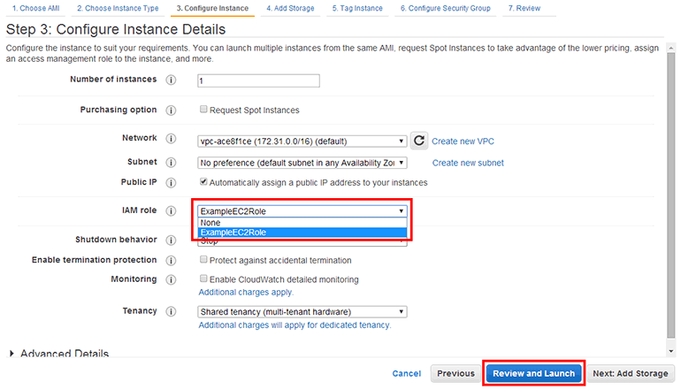Click the IAM role info icon
The image size is (681, 389).
coord(171,211)
